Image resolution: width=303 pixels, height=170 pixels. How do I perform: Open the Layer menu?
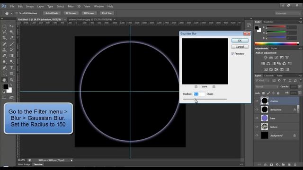[40, 6]
